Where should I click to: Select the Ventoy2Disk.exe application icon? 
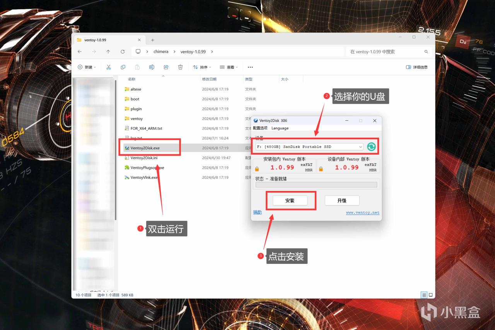coord(127,148)
